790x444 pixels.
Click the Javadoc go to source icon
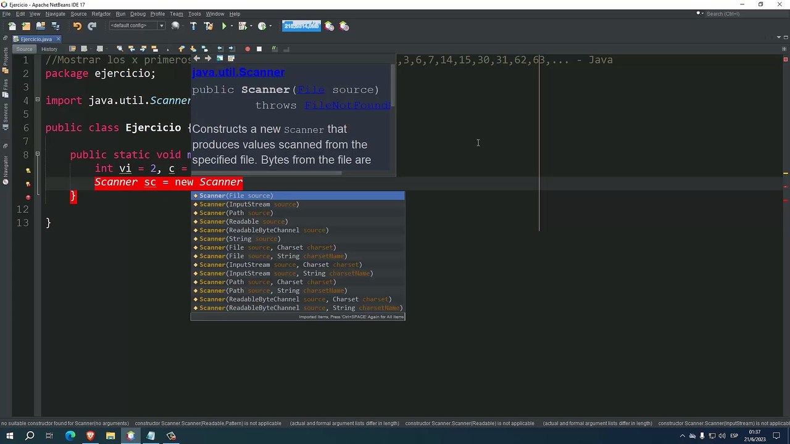pos(231,59)
